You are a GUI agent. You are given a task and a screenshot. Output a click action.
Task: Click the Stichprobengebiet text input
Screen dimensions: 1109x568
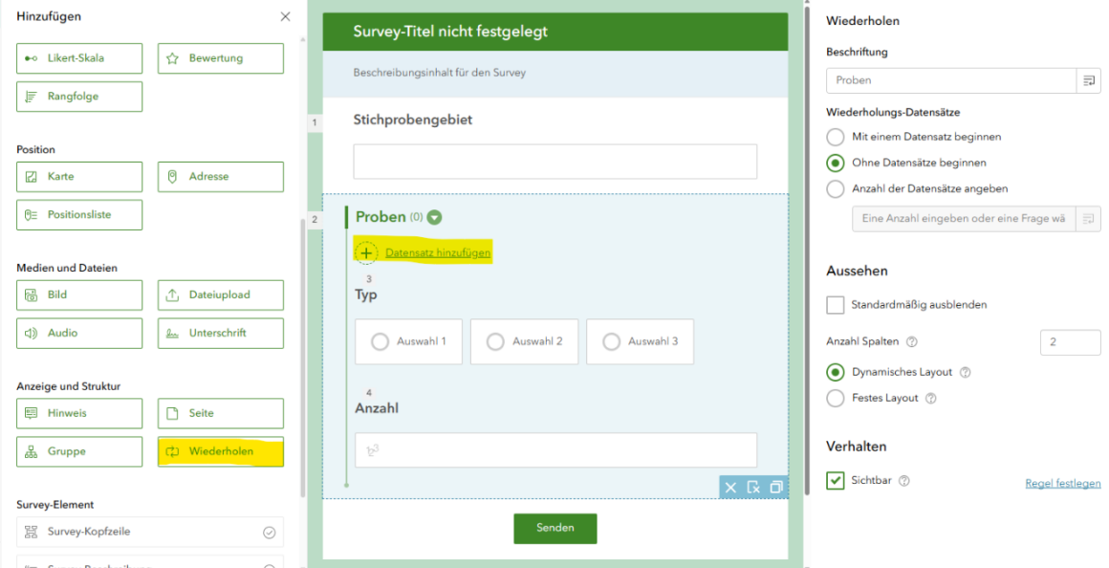point(555,162)
